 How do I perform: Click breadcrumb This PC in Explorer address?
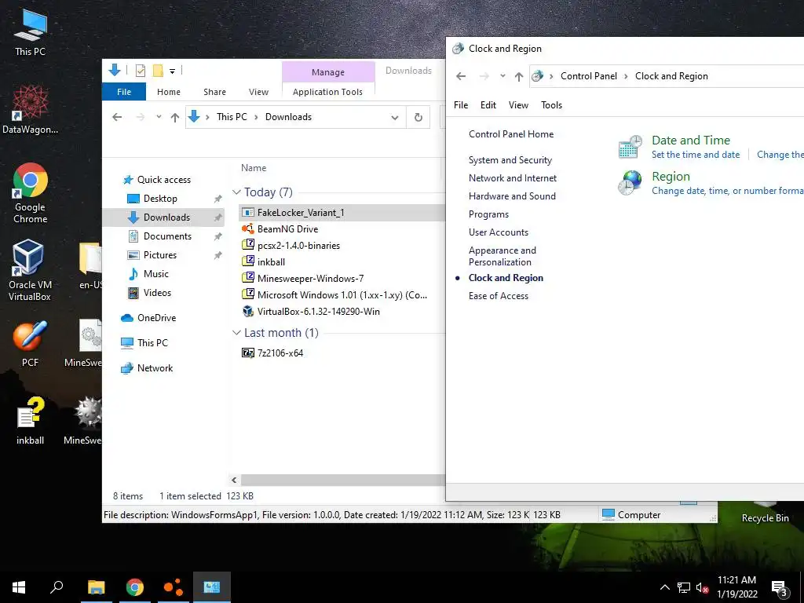tap(232, 117)
